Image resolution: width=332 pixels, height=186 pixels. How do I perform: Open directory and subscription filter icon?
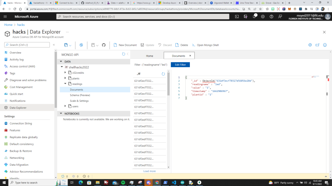pyautogui.click(x=245, y=16)
